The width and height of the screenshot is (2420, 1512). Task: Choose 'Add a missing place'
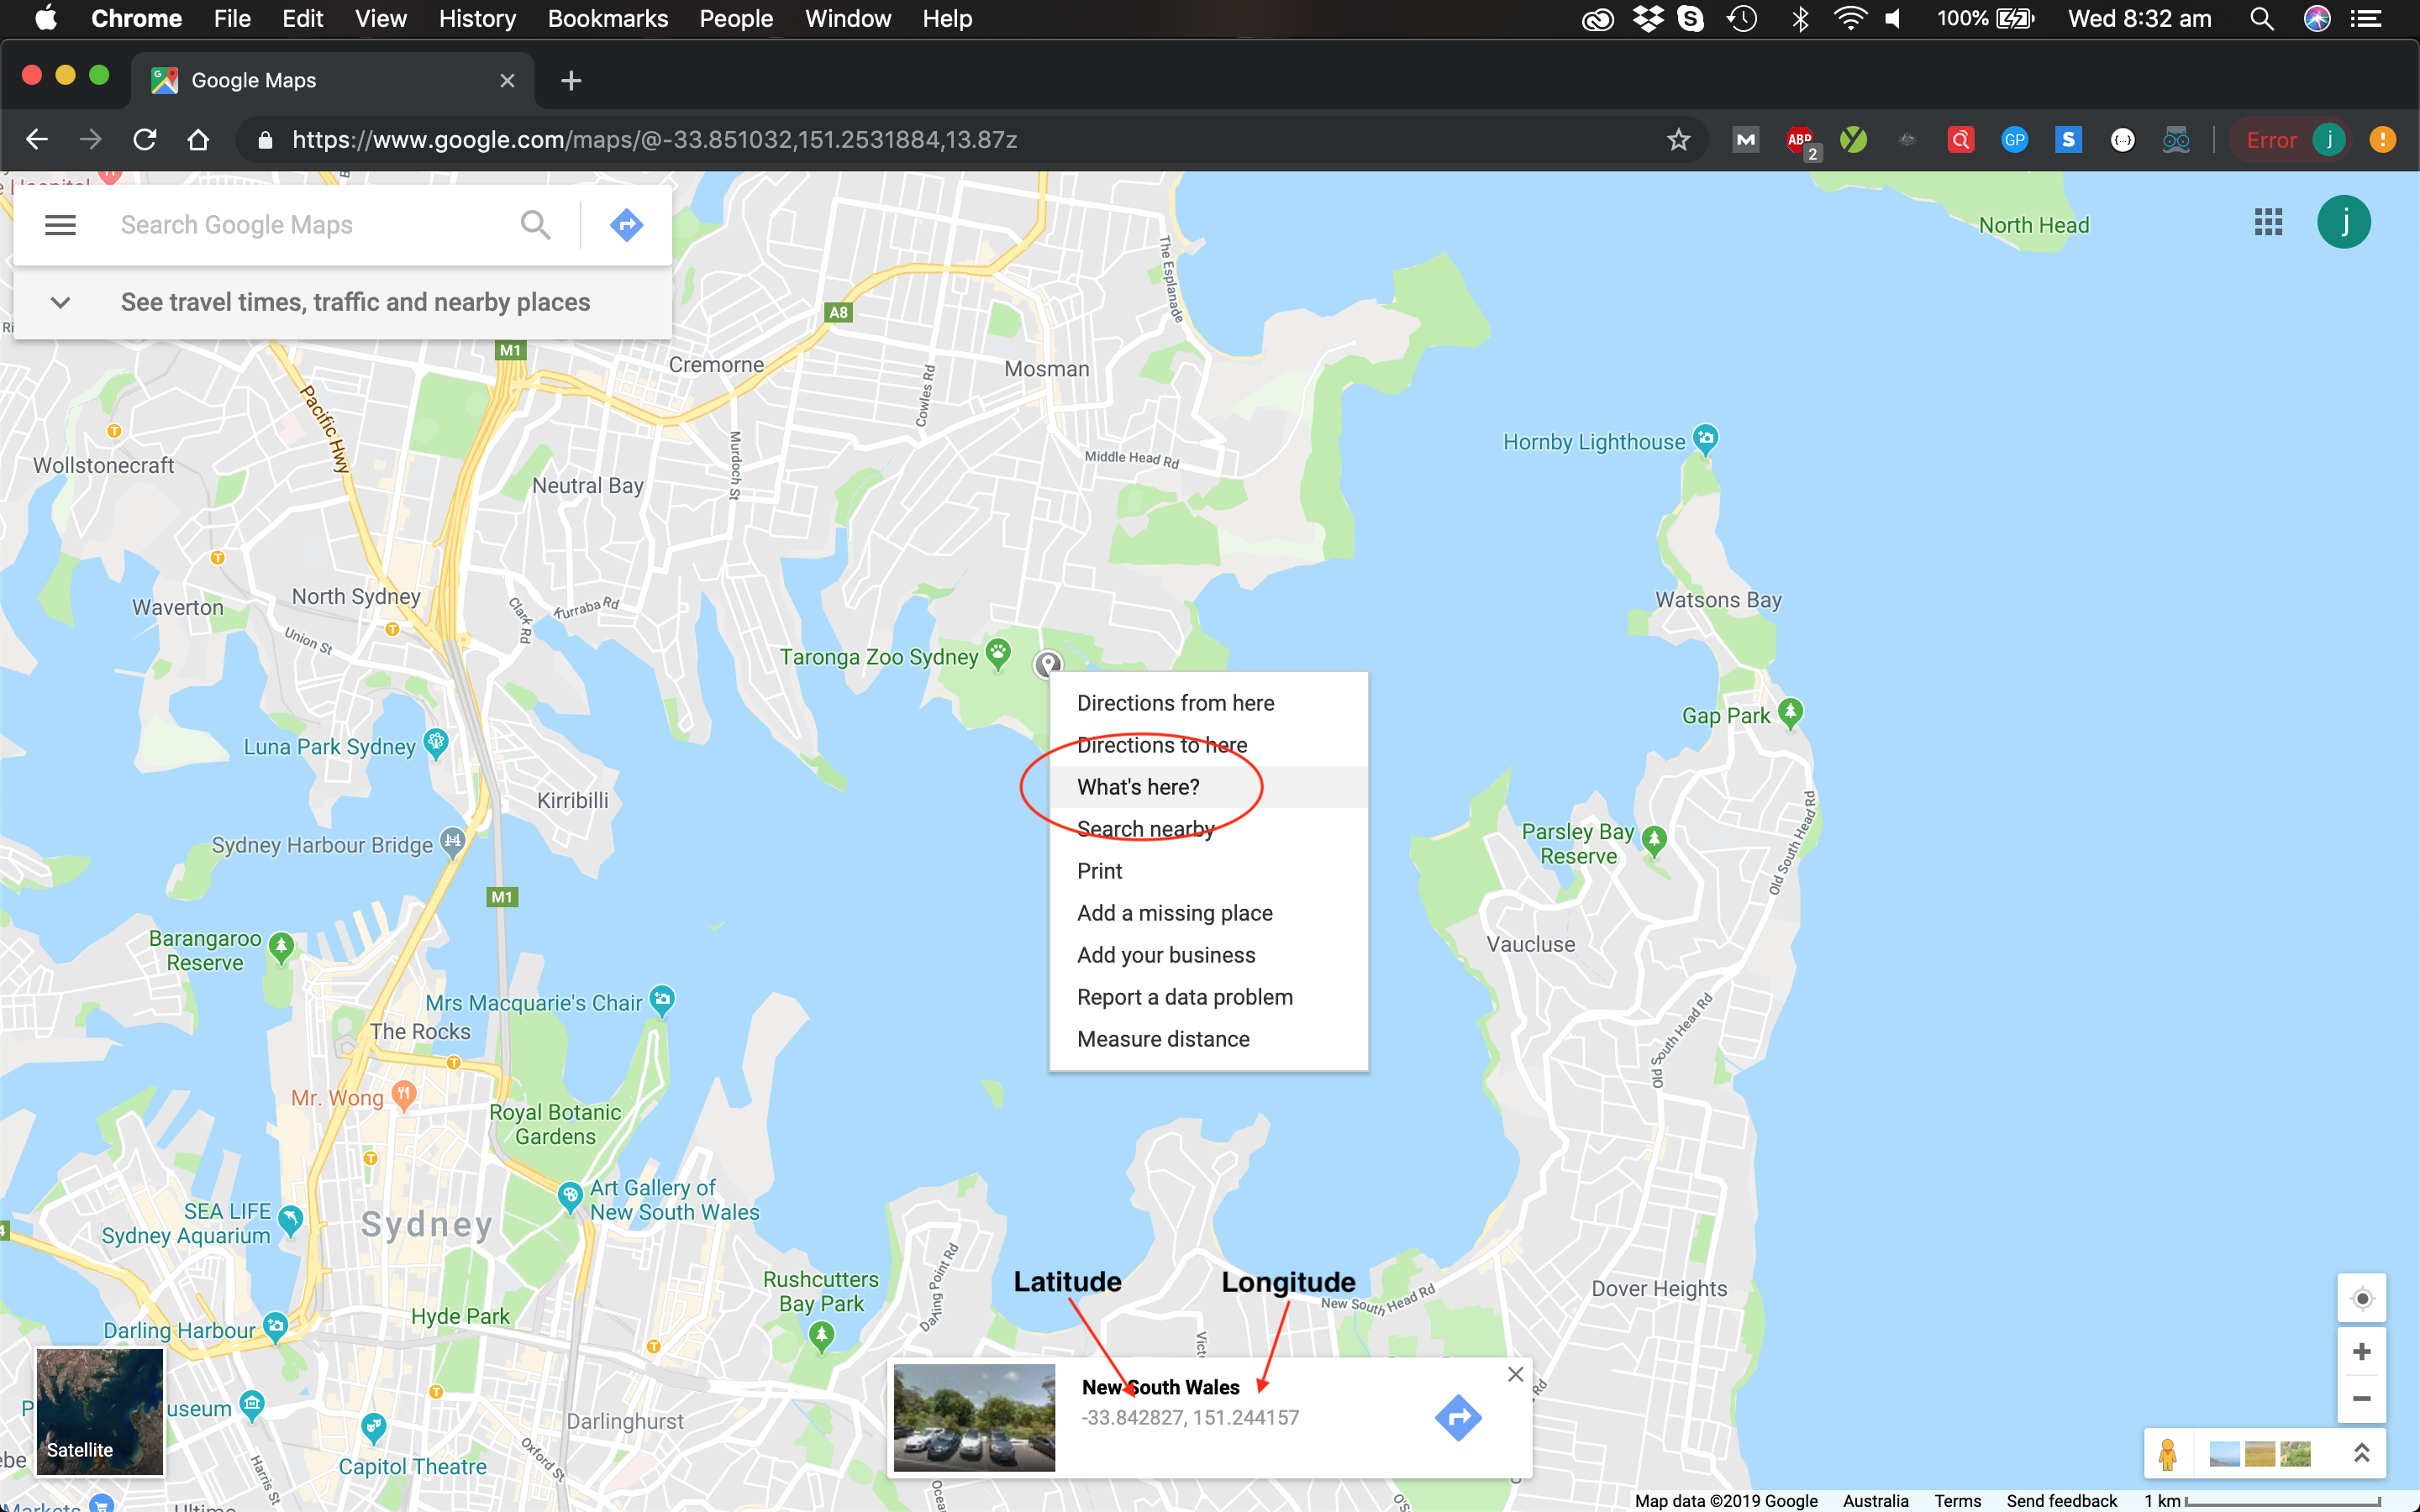[1208, 913]
